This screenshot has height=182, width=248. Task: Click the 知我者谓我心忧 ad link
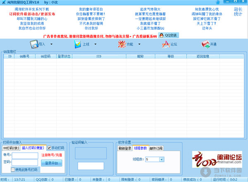pos(207,9)
